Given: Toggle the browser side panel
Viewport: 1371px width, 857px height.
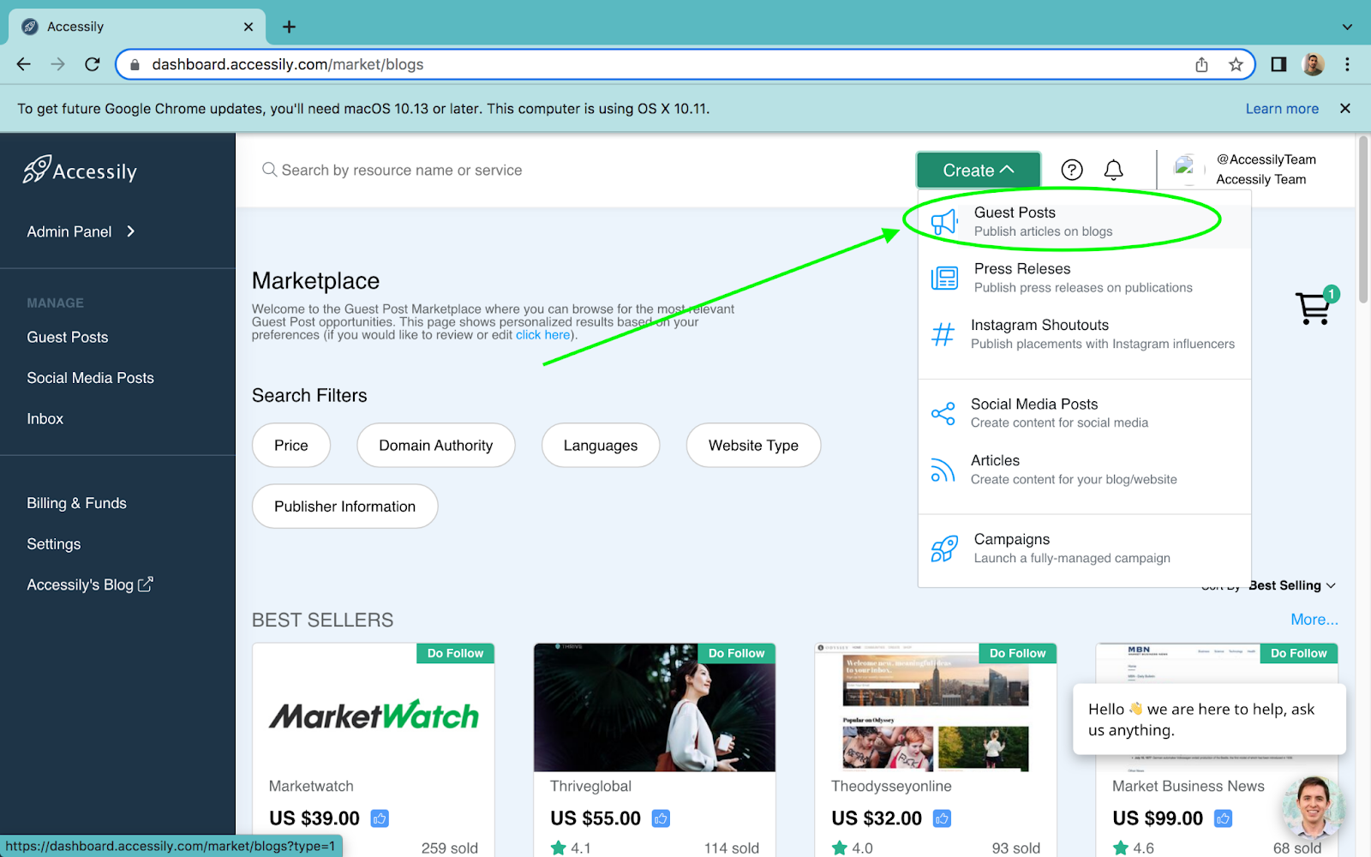Looking at the screenshot, I should pyautogui.click(x=1278, y=64).
